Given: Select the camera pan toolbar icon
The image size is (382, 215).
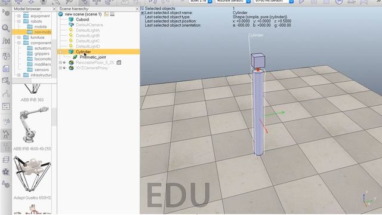Looking at the screenshot, I should [x=6, y=2].
